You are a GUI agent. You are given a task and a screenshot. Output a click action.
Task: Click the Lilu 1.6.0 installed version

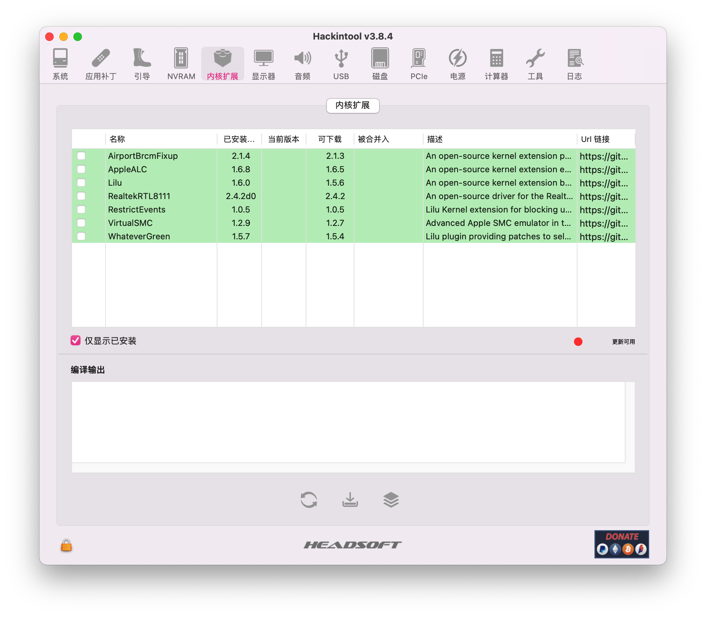241,183
